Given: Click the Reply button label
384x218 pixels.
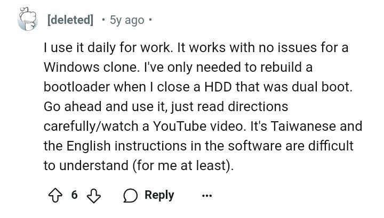Looking at the screenshot, I should pos(159,195).
